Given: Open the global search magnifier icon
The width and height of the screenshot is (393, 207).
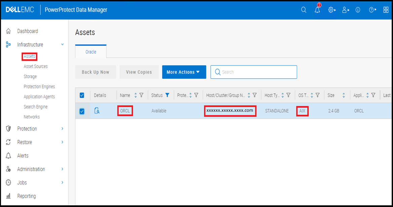Looking at the screenshot, I should (x=303, y=10).
